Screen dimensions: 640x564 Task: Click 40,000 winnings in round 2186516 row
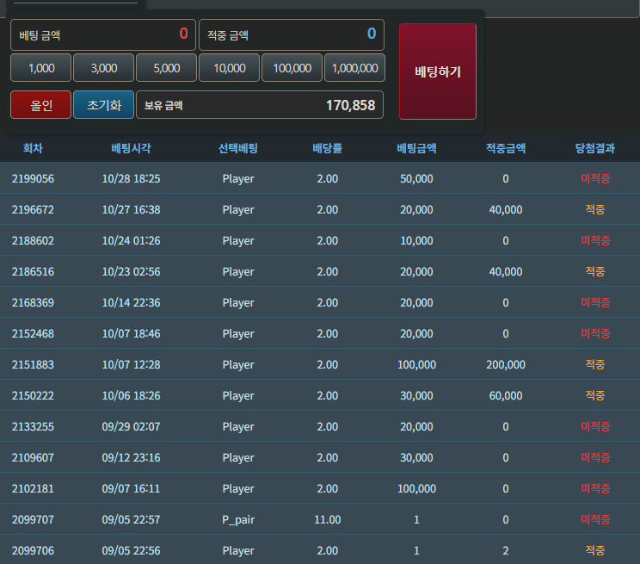pos(506,272)
